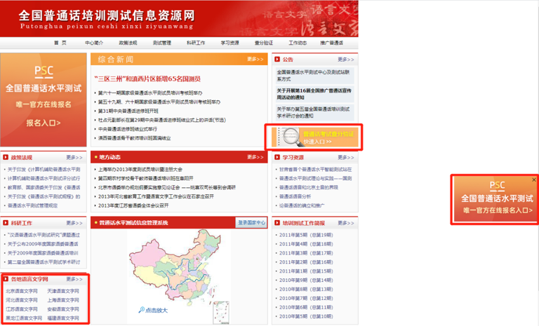Click the 登录国家中心 button

(251, 223)
